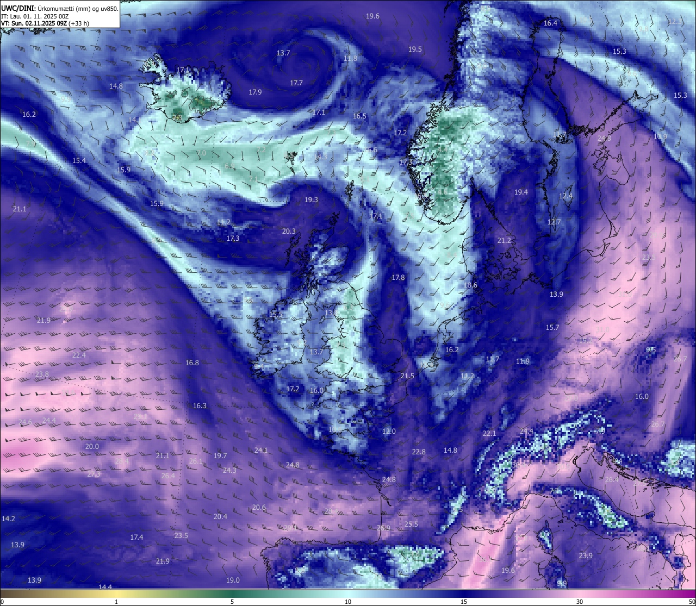Click the 23.8 value on the map

click(x=42, y=374)
